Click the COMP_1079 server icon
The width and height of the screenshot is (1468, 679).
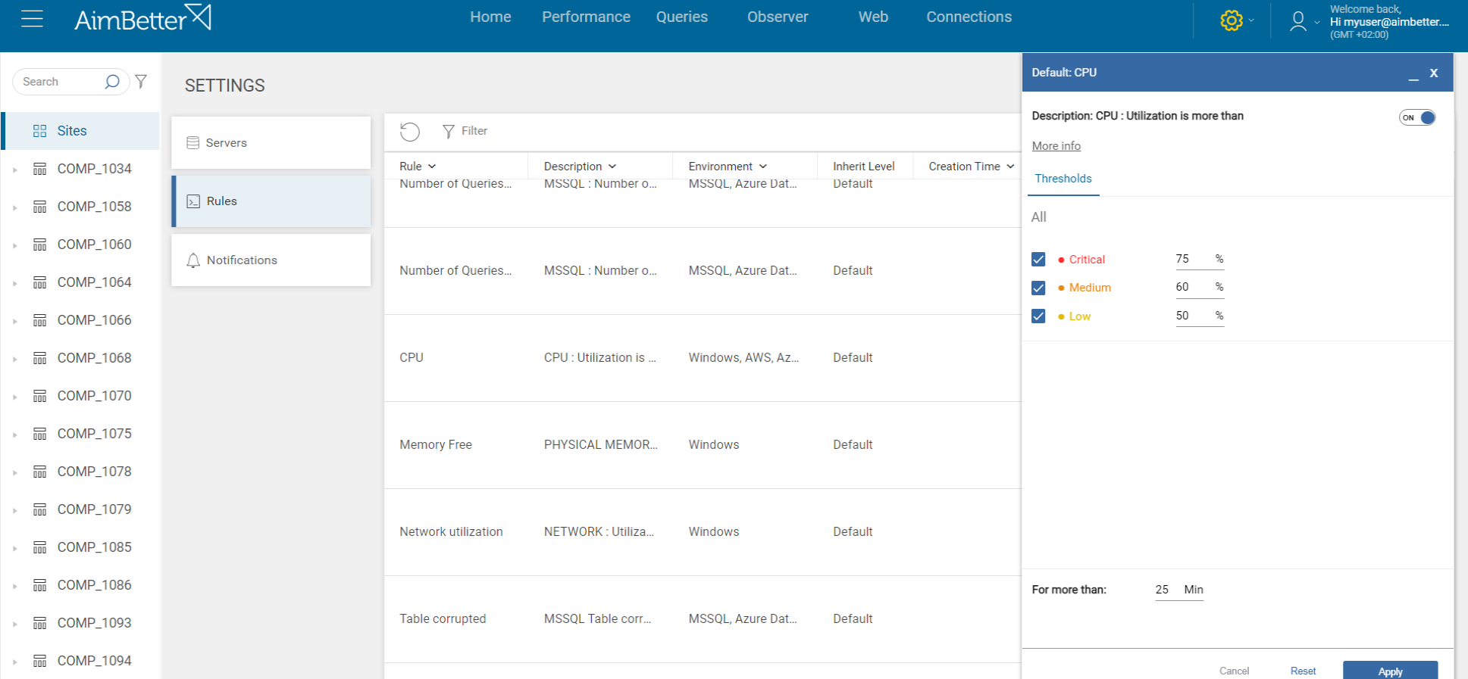click(40, 509)
